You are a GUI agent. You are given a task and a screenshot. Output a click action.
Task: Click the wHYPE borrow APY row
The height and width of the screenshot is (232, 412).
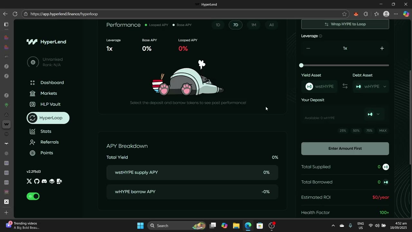coord(192,192)
